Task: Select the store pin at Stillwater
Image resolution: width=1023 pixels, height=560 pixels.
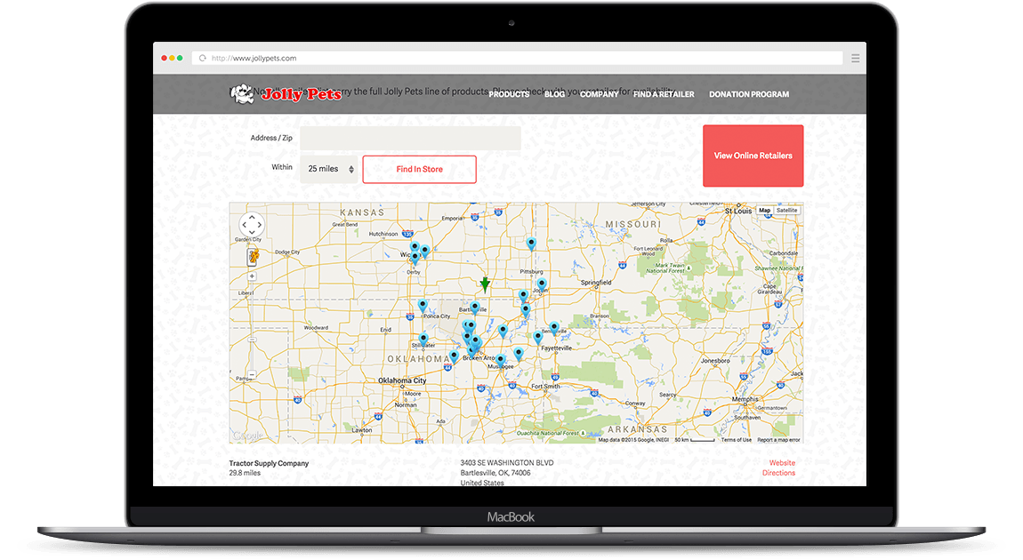Action: 423,339
